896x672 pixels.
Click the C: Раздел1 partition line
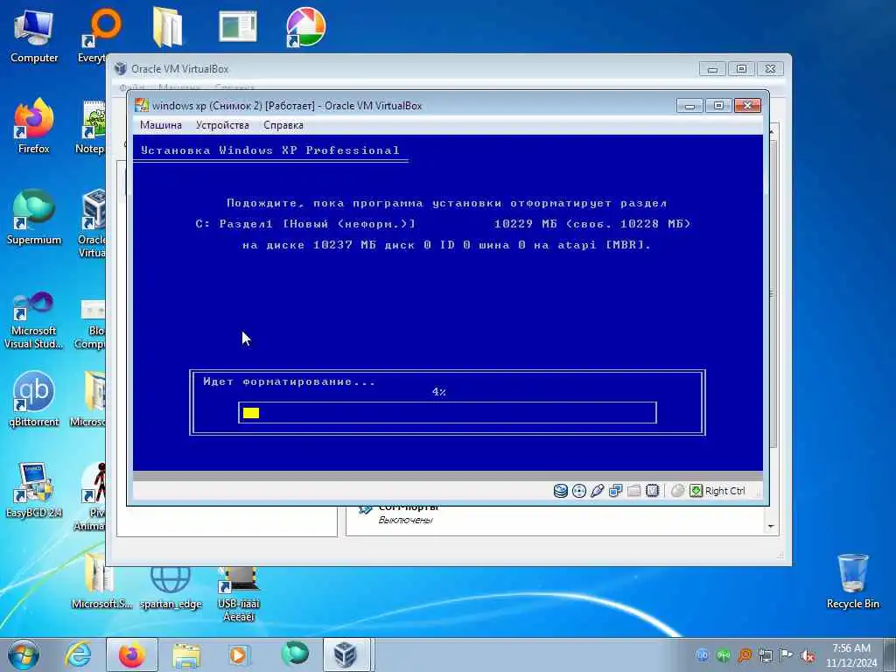(x=443, y=224)
